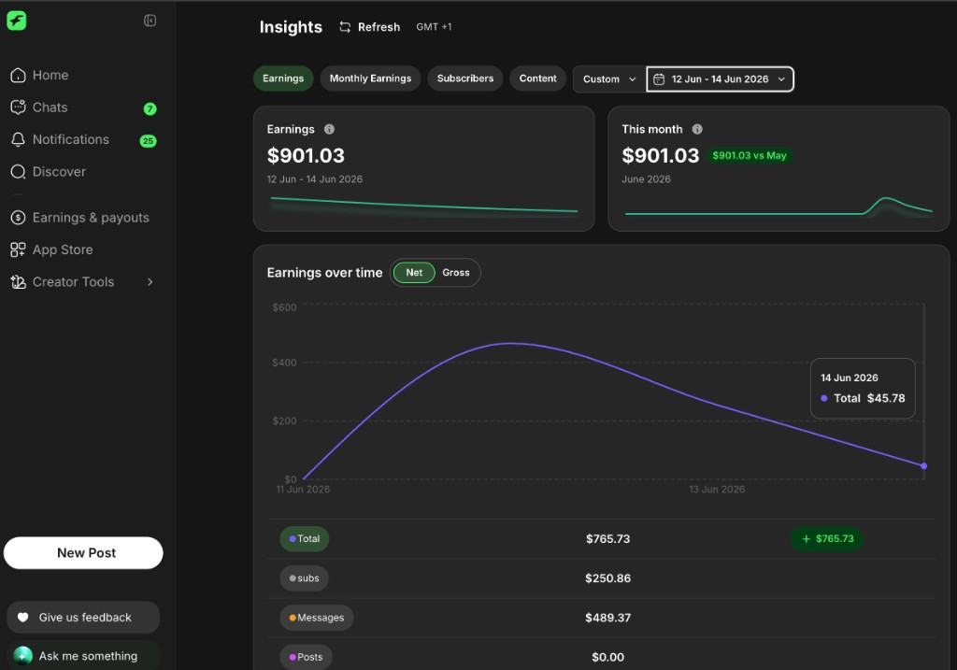
Task: Click the Earnings over time heading
Action: click(324, 273)
